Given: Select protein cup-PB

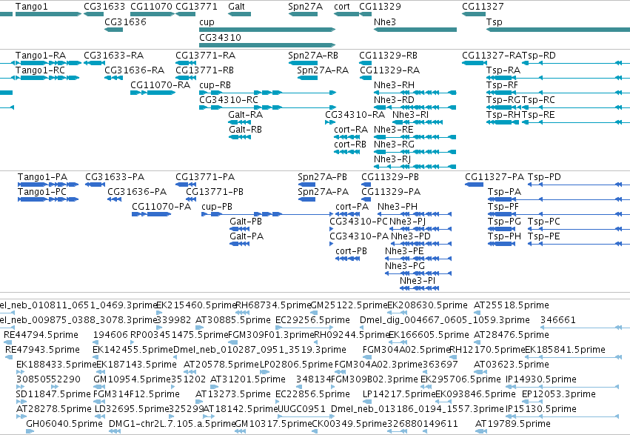Looking at the screenshot, I should click(217, 207).
